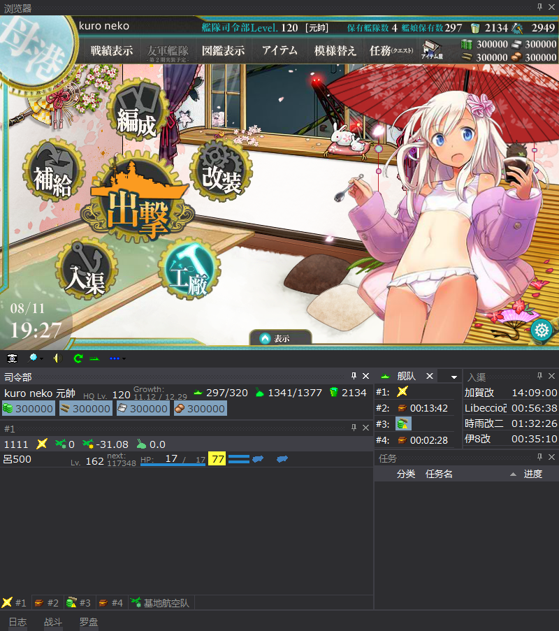Toggle the browser sound mute speaker
Screen dimensions: 559x631
(57, 358)
